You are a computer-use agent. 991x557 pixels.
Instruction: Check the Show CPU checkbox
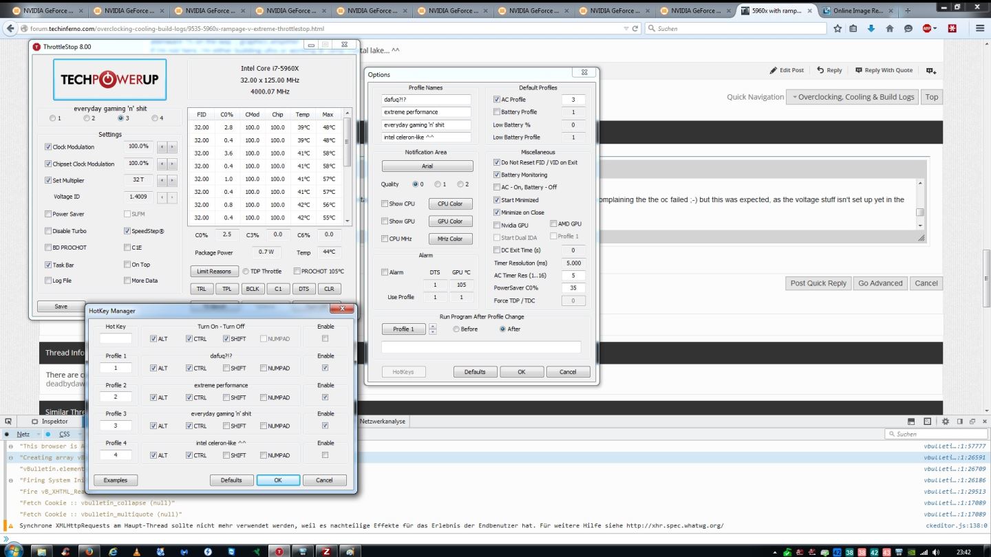(385, 204)
